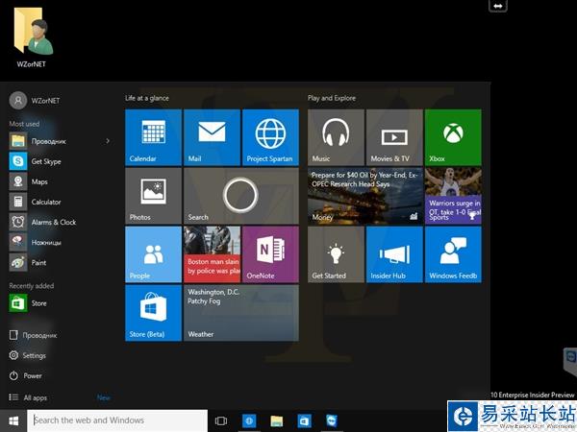Open the Store (Beta) tile
The image size is (577, 432).
pyautogui.click(x=153, y=313)
